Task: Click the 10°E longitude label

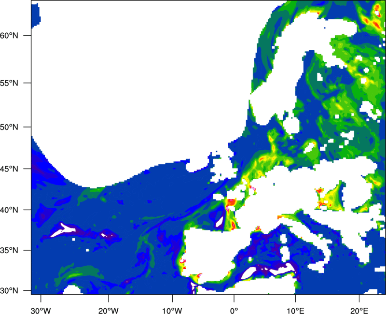Action: (295, 311)
